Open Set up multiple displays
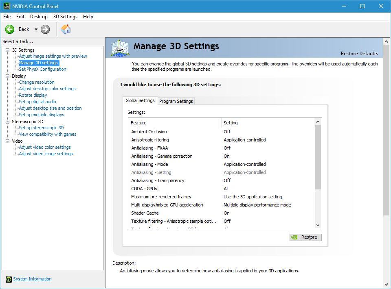The height and width of the screenshot is (289, 391). (x=42, y=115)
